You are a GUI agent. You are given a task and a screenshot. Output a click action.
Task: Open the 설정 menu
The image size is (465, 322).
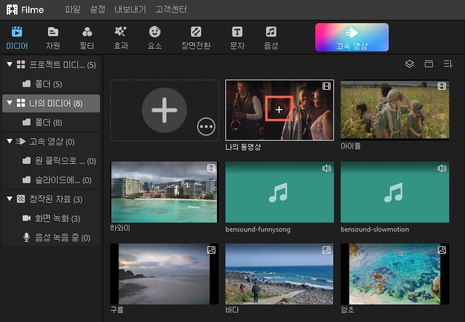tap(98, 10)
